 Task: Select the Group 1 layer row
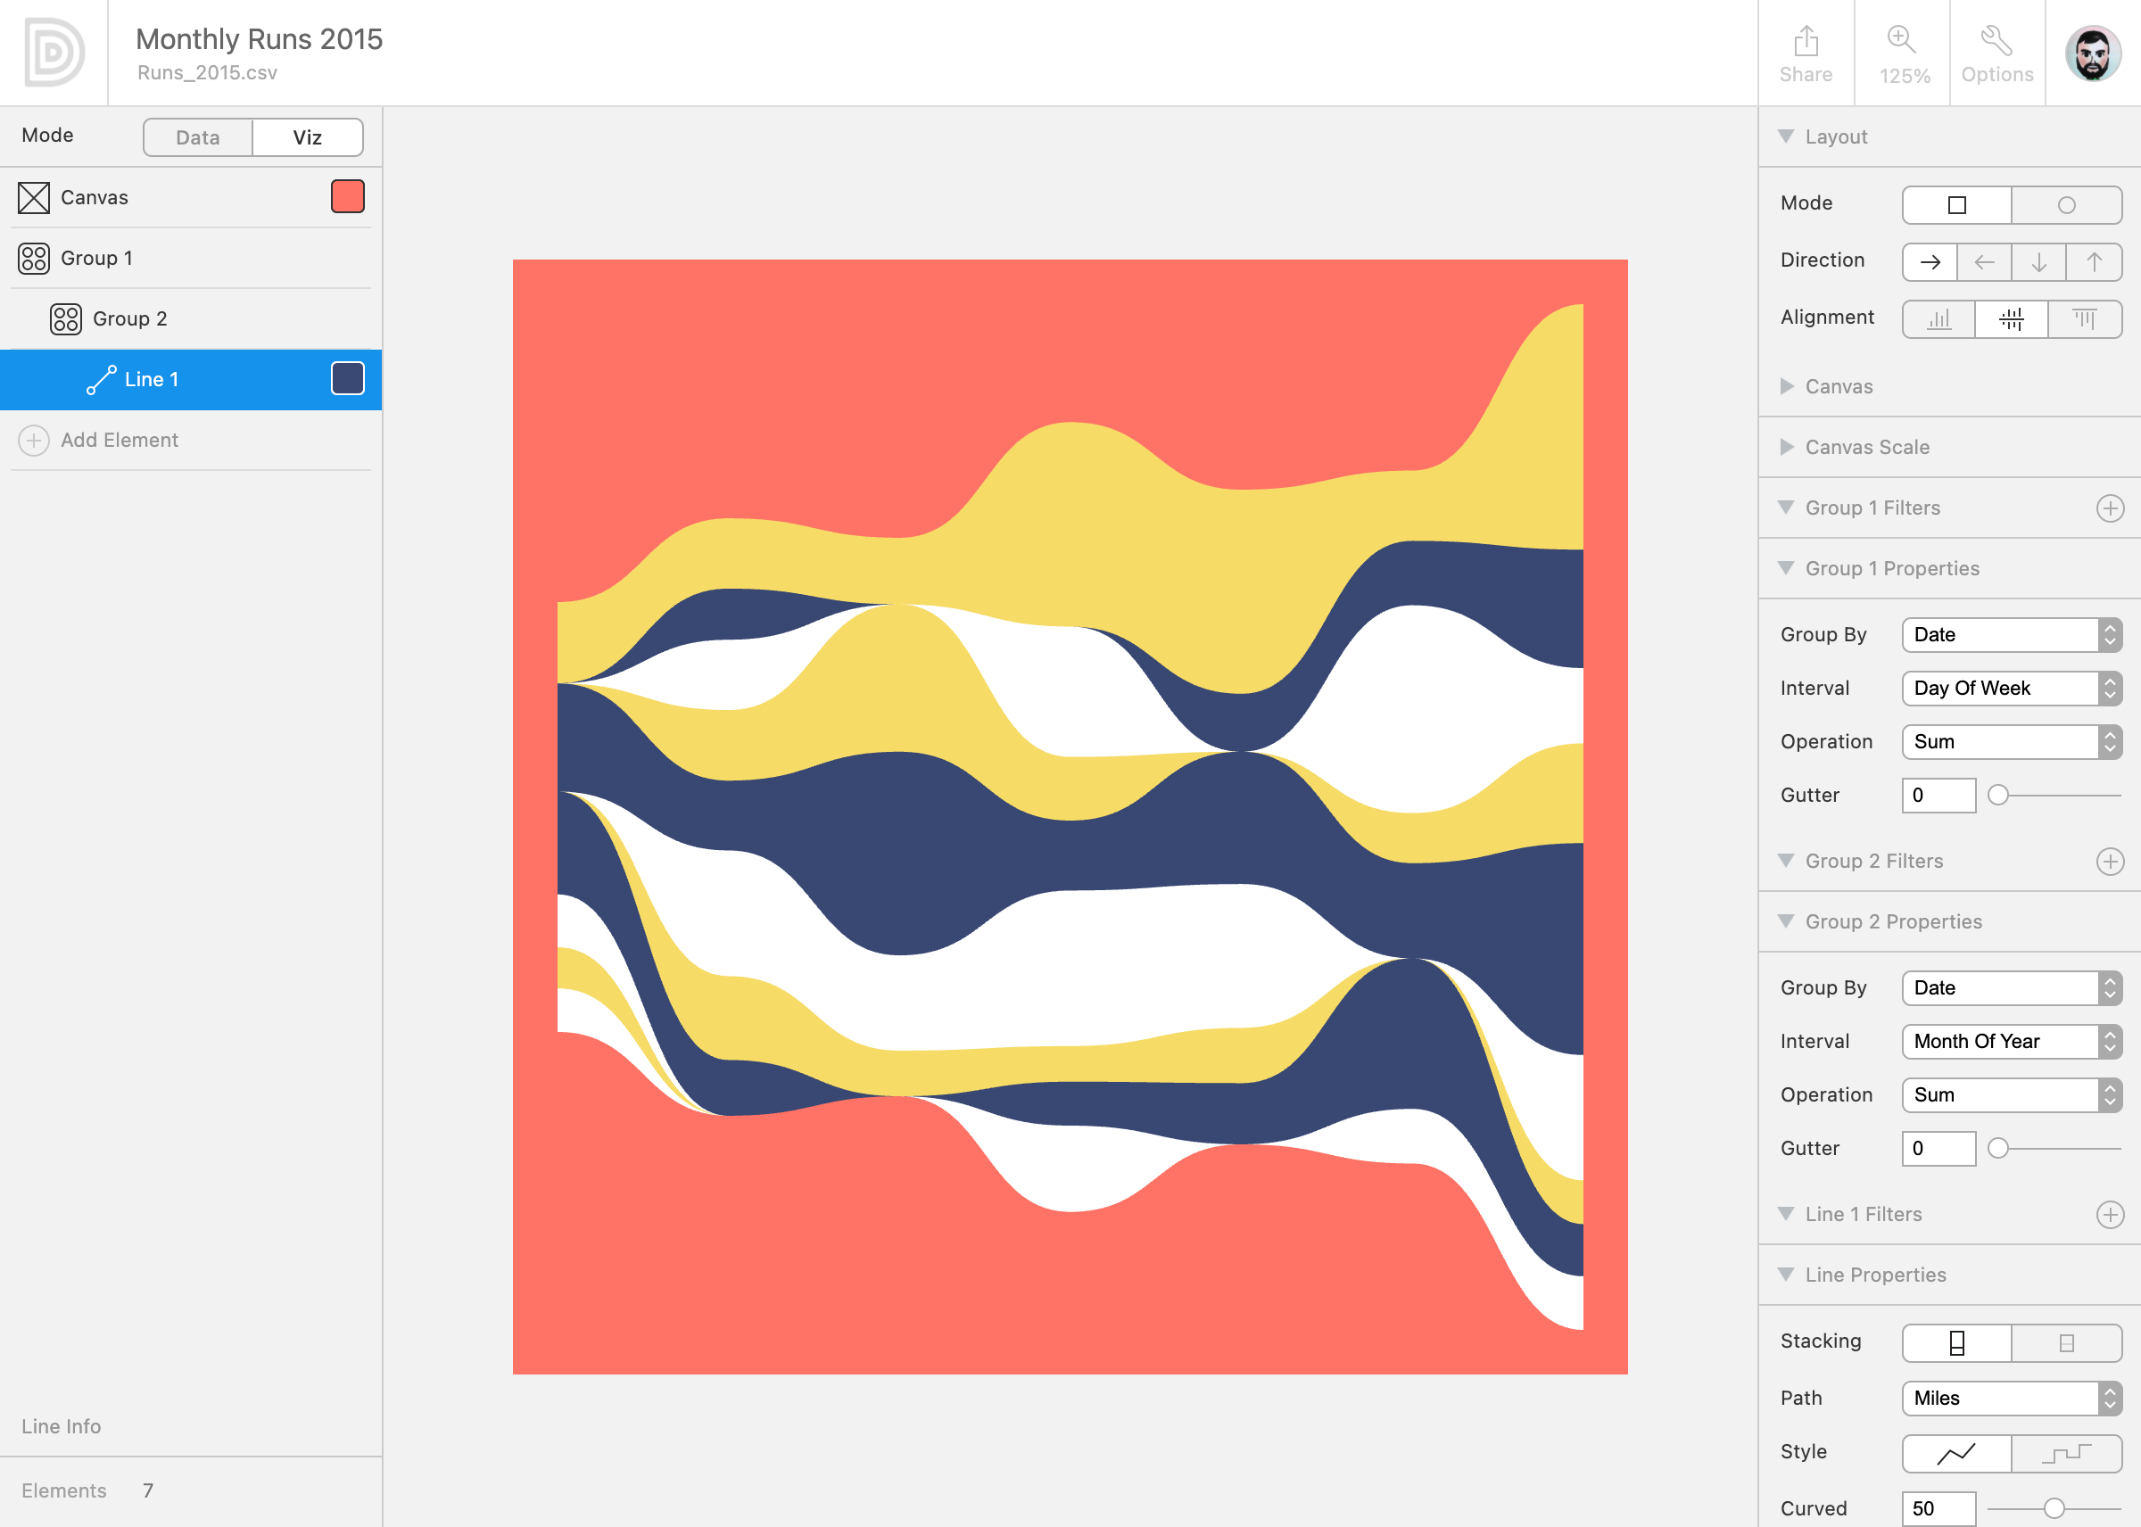click(191, 259)
